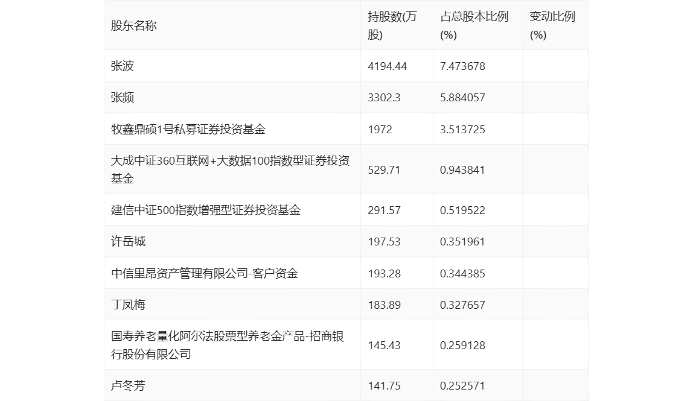
Task: Click the percentage 0.943841
Action: (x=462, y=170)
